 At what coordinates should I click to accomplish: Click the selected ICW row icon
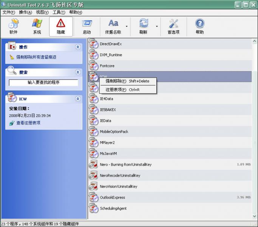click(93, 77)
